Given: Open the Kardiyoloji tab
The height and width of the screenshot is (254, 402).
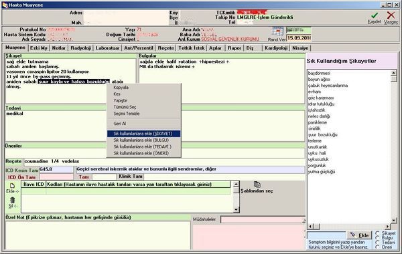Looking at the screenshot, I should (x=276, y=48).
